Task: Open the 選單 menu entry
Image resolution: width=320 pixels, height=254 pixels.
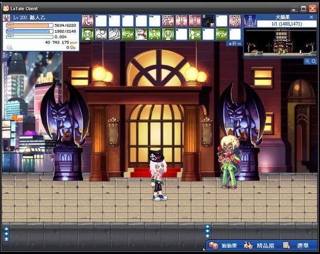Action: [x=302, y=246]
